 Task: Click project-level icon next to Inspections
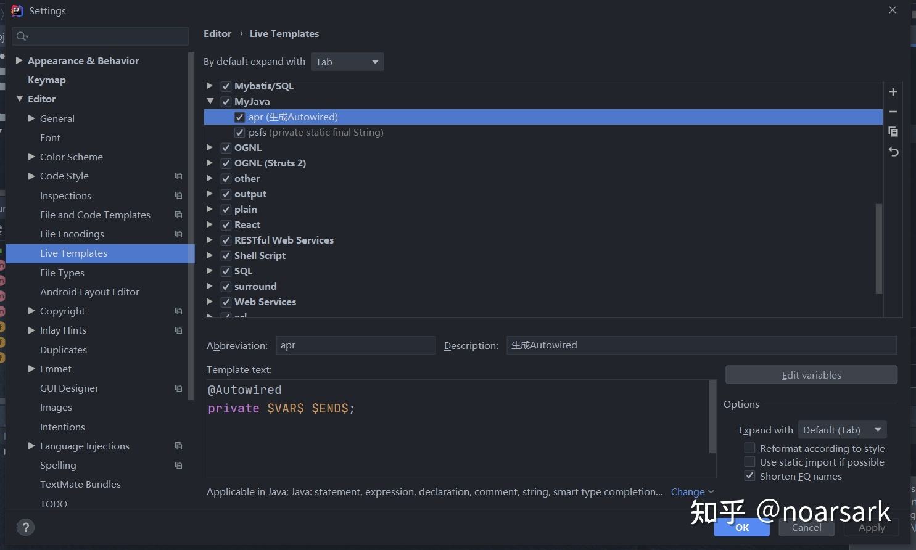pos(178,195)
